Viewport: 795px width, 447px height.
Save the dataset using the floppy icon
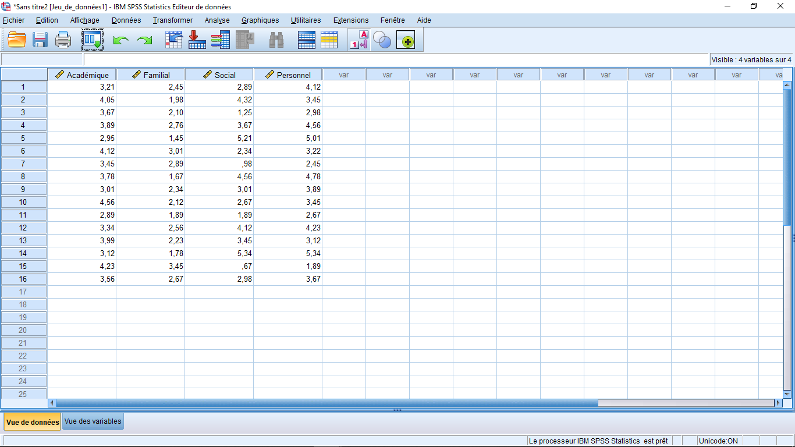(x=40, y=40)
